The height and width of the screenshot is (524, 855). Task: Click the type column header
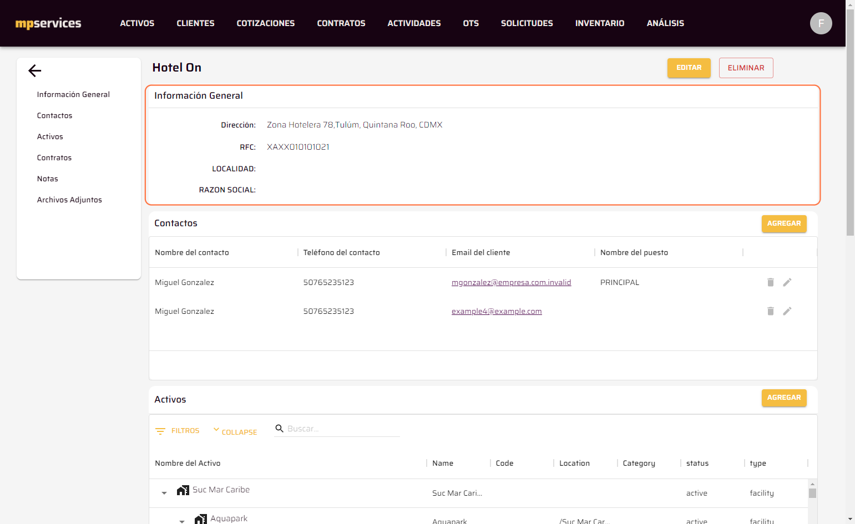coord(758,463)
